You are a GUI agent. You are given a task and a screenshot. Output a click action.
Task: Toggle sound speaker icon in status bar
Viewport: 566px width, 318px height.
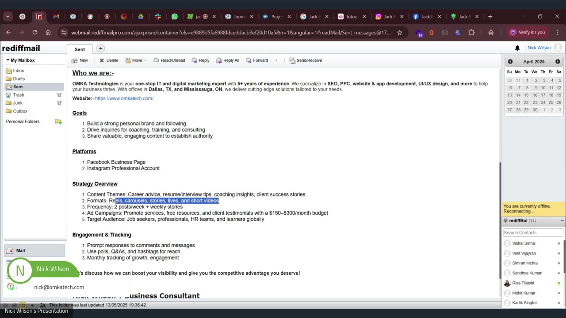32,305
